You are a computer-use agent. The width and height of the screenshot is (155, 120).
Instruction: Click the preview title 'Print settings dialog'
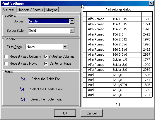(118, 9)
